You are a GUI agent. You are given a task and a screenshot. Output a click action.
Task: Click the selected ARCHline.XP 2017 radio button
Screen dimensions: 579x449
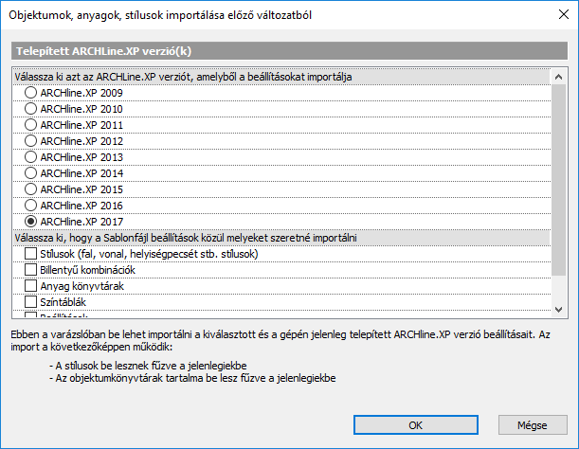(x=31, y=222)
